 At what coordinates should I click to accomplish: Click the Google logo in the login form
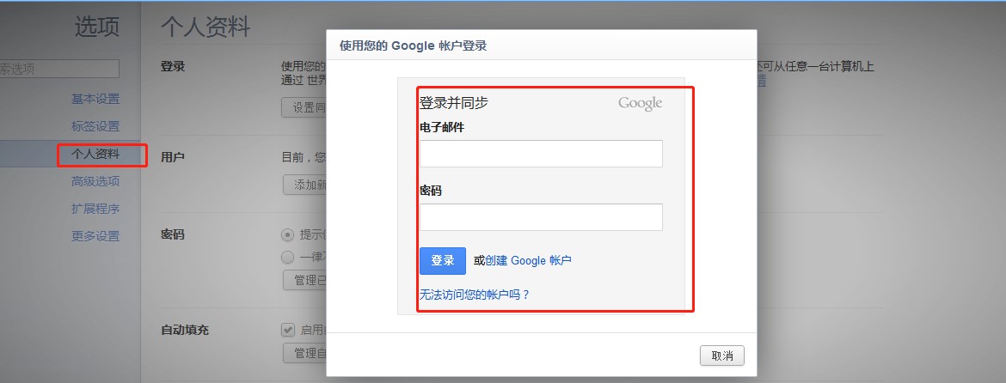point(640,104)
